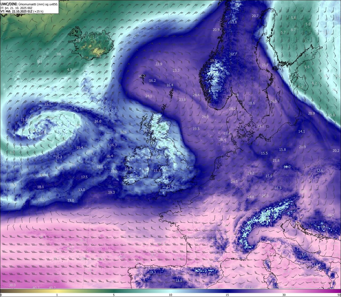
Task: Click the 23.3 value label
Action: tap(176, 71)
